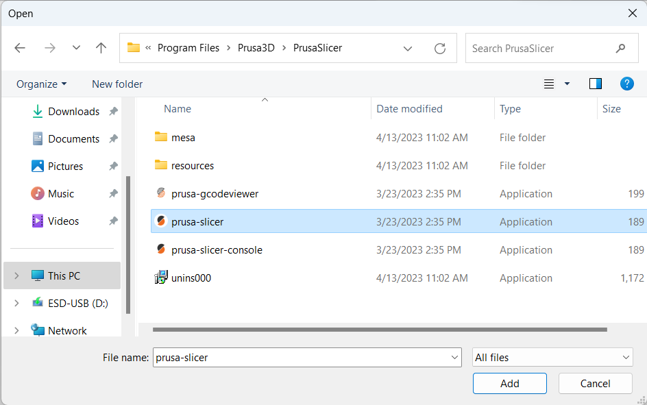Screen dimensions: 647x405
Task: Click the File folder type of mesa
Action: point(522,138)
